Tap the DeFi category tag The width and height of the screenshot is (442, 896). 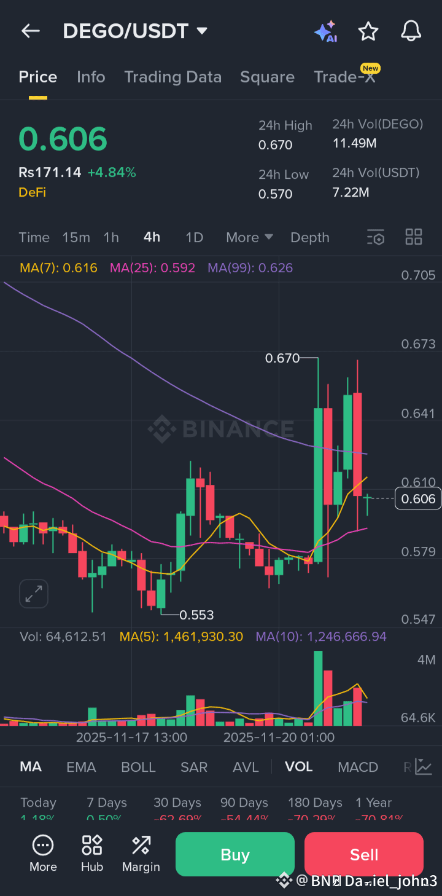coord(32,192)
